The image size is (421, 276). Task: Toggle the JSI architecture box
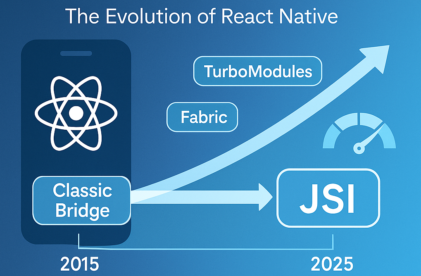pyautogui.click(x=328, y=198)
